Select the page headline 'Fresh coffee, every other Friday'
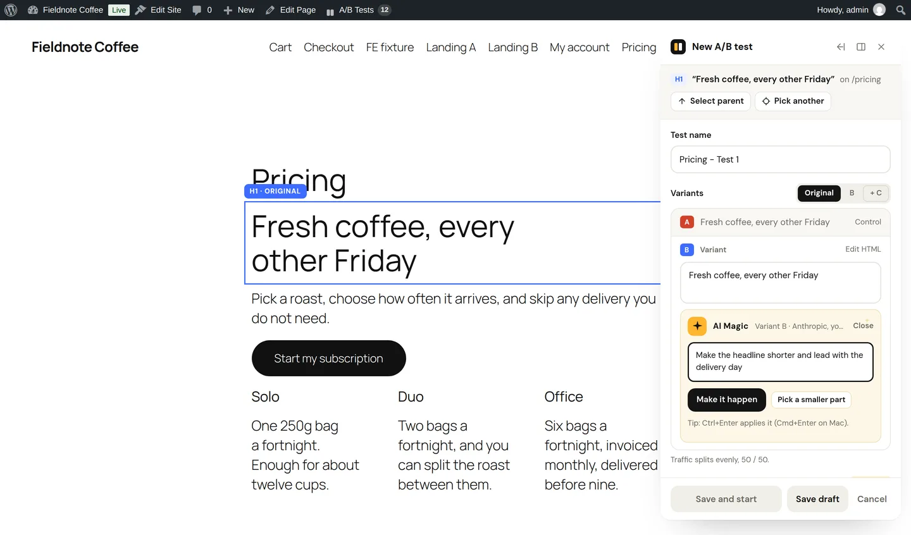This screenshot has height=535, width=911. coord(383,243)
